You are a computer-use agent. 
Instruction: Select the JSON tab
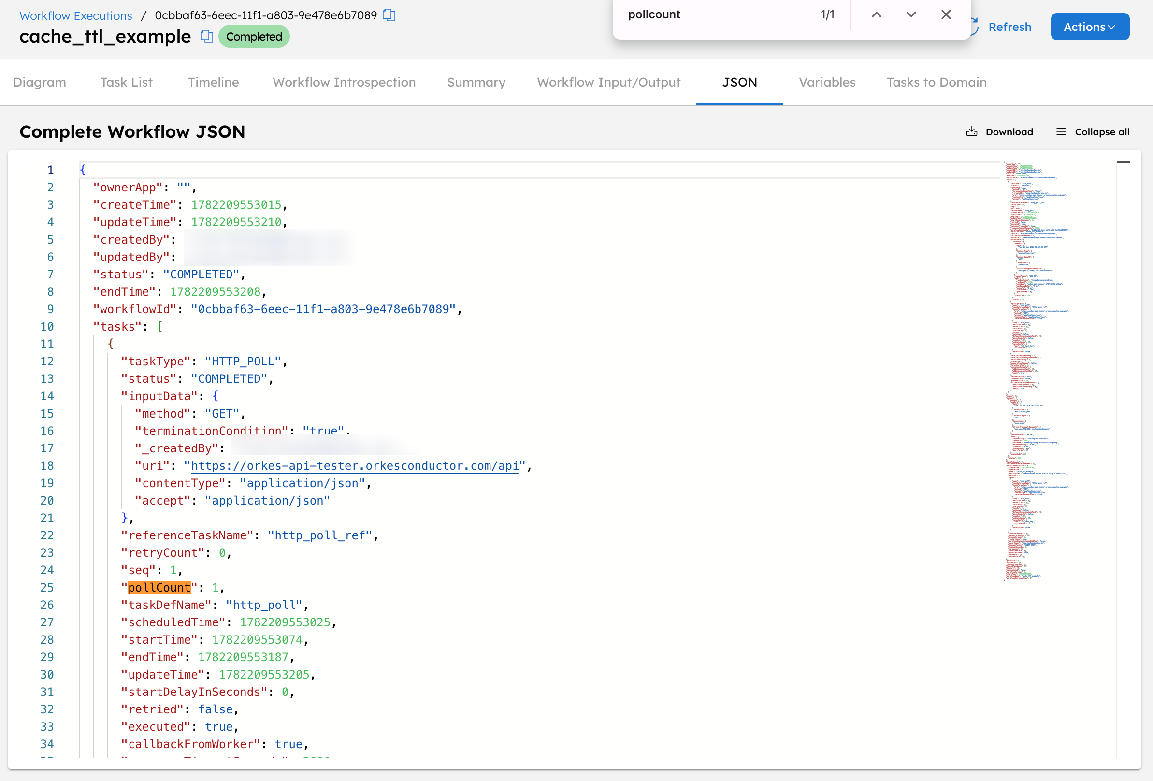tap(740, 82)
